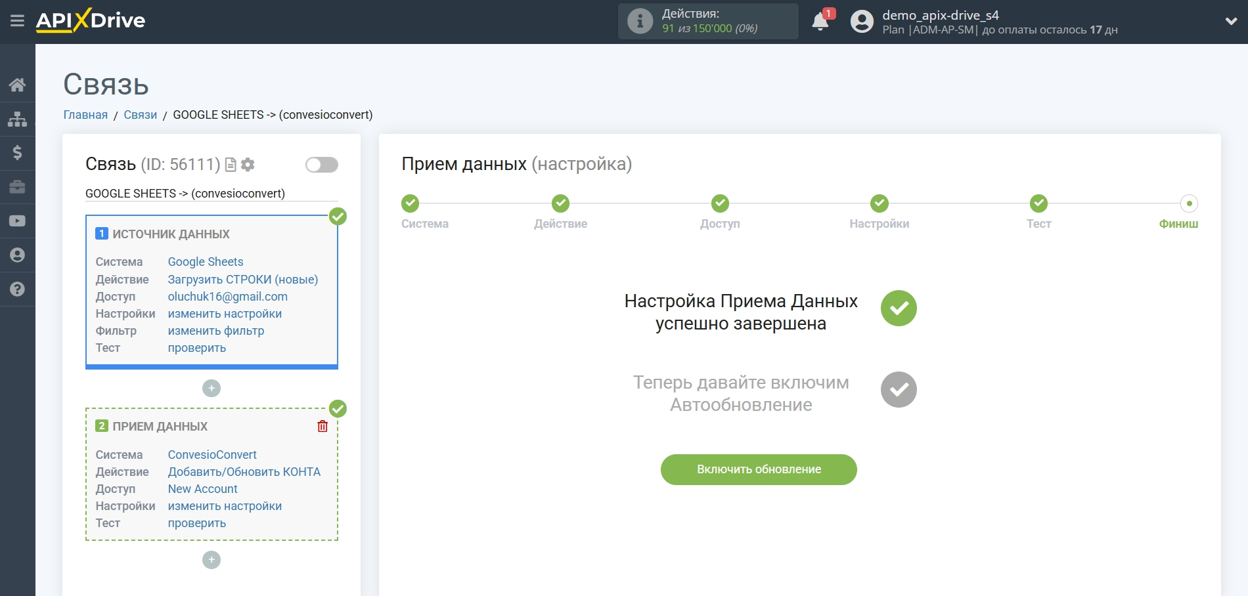This screenshot has height=596, width=1248.
Task: Open the briefcase icon in sidebar
Action: point(17,187)
